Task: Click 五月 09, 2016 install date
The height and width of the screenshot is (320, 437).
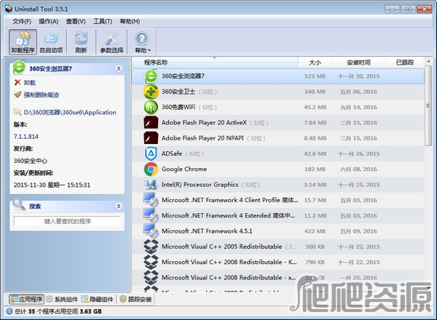Action: (358, 231)
